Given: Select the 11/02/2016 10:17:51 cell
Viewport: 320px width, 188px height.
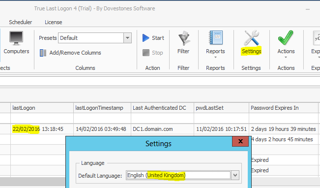Looking at the screenshot, I should pyautogui.click(x=221, y=129).
